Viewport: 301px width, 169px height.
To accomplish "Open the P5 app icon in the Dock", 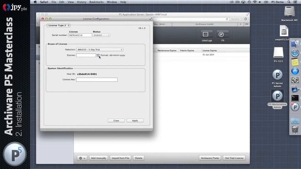I will pos(295,107).
